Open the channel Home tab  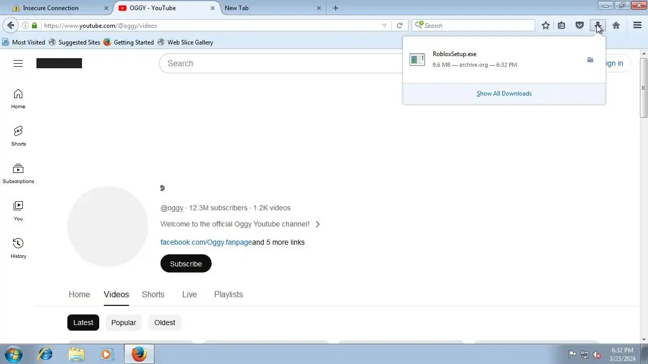(x=79, y=294)
